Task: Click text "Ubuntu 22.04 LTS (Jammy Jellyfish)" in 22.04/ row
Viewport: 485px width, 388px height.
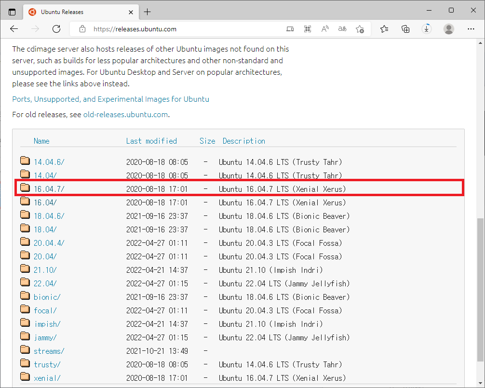Action: pyautogui.click(x=284, y=284)
